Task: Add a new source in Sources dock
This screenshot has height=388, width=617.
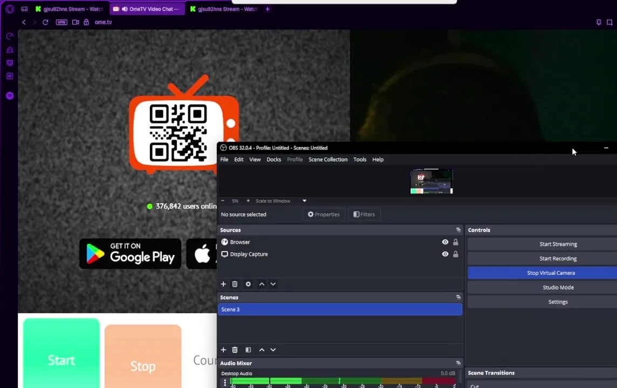Action: click(223, 284)
